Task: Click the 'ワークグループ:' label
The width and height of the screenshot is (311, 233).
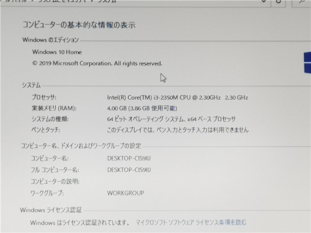Action: click(47, 193)
